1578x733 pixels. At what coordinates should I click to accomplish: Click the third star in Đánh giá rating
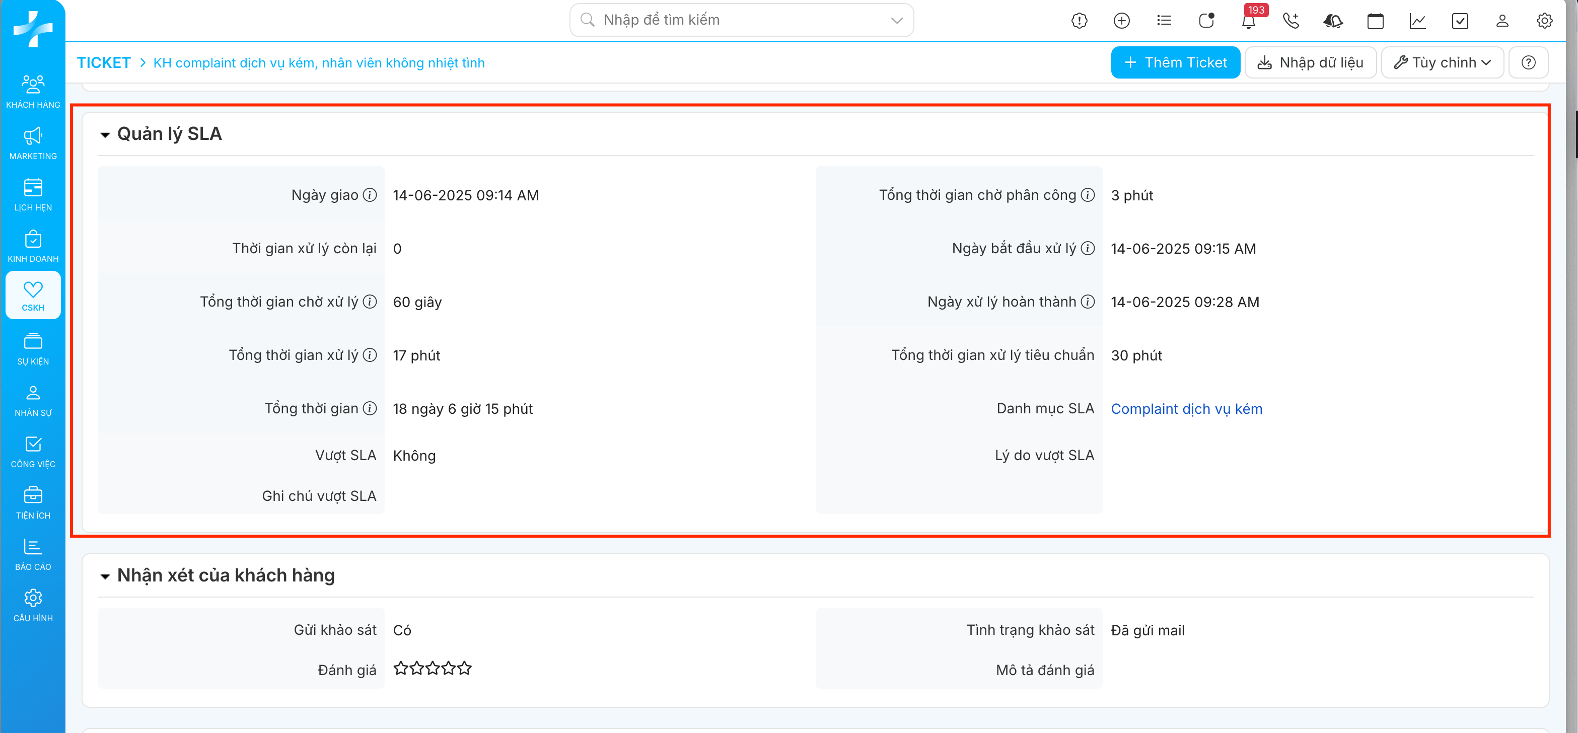point(433,668)
